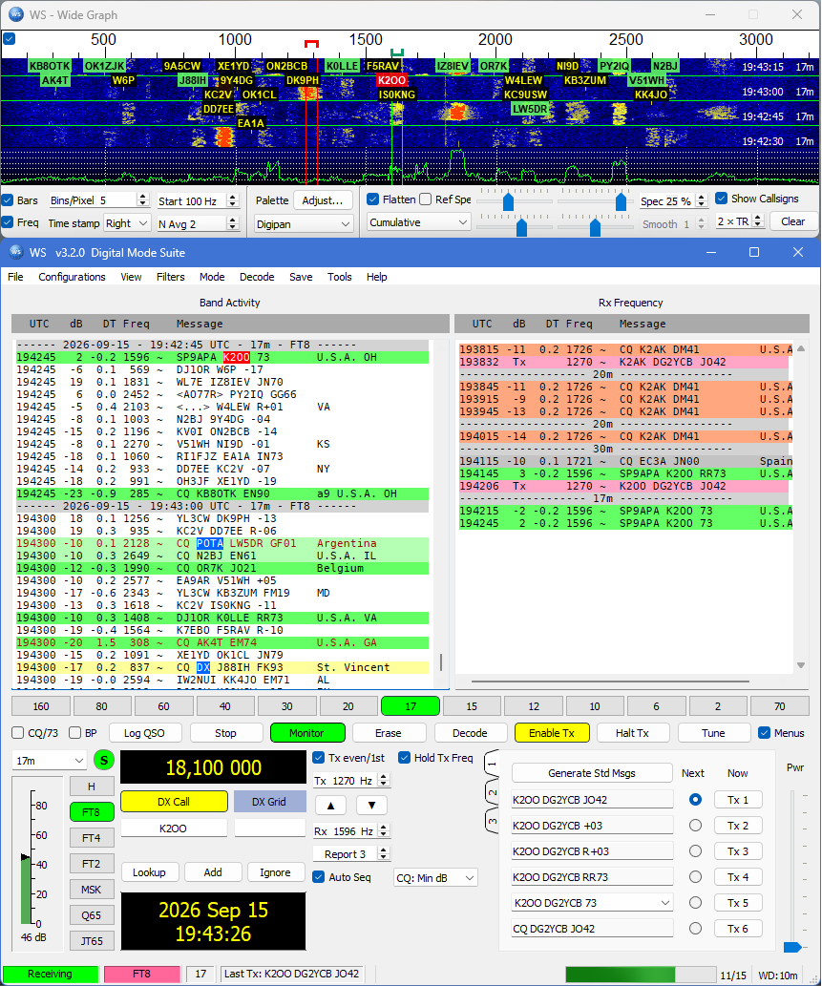The height and width of the screenshot is (986, 822).
Task: Click the Pwr slider handle
Action: (792, 947)
